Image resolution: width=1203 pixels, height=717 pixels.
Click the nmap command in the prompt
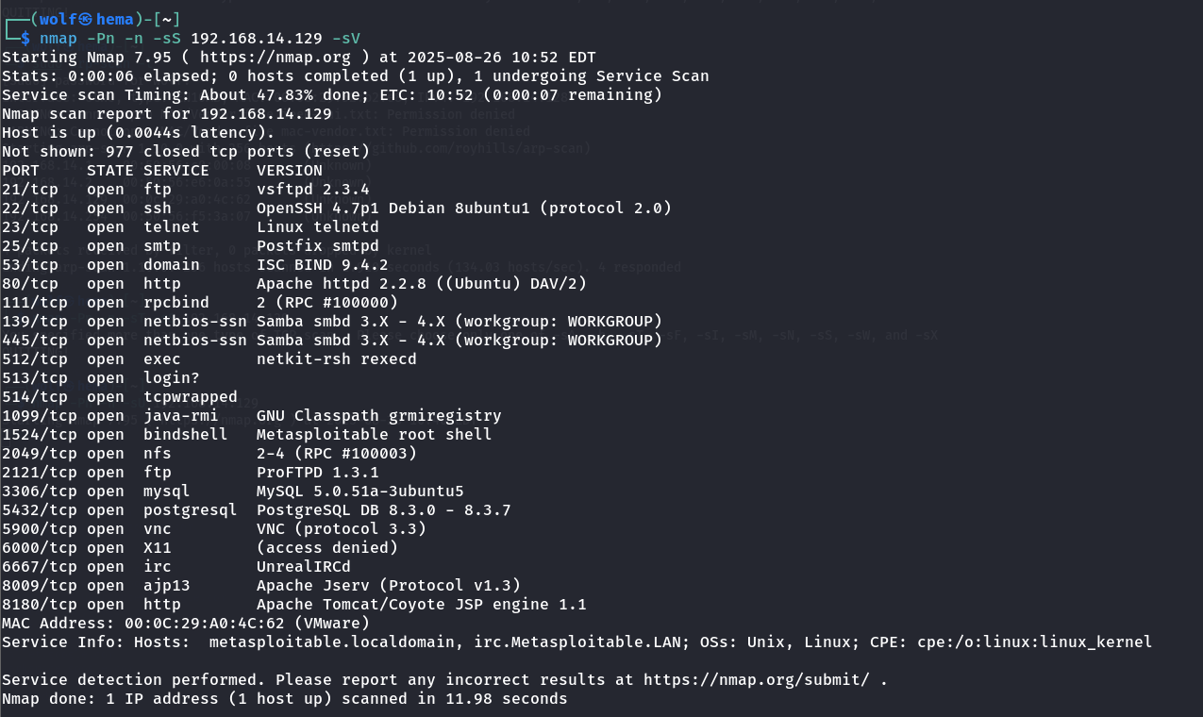pos(58,39)
